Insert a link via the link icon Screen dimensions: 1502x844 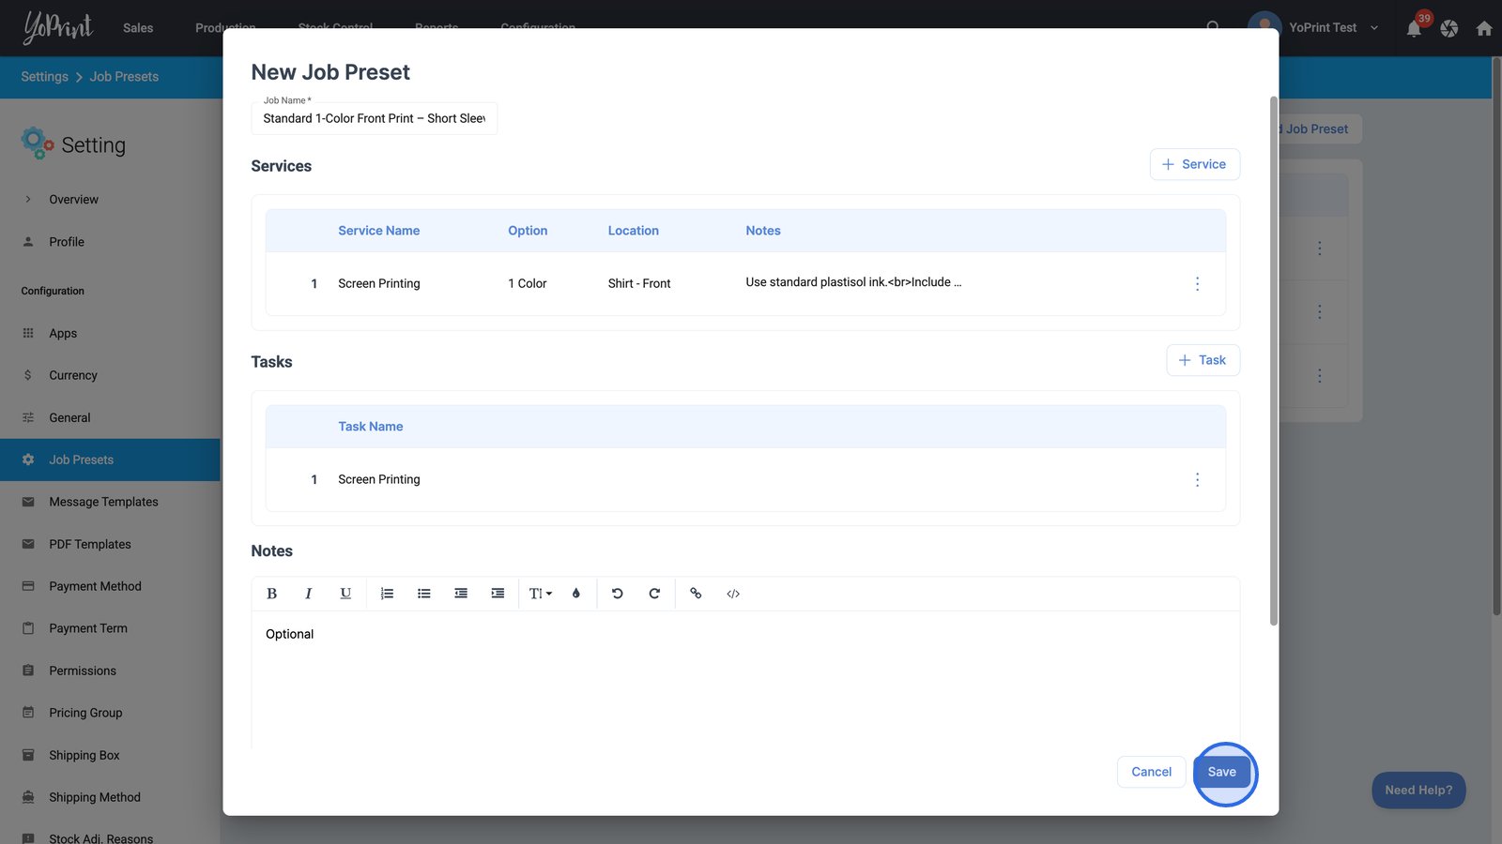[x=696, y=594]
